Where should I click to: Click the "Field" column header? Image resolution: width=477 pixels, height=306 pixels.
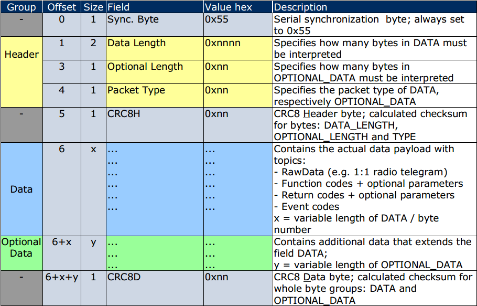[x=117, y=7]
